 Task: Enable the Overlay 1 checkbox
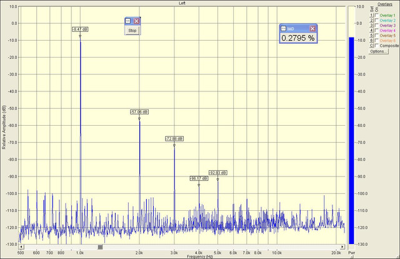(376, 15)
